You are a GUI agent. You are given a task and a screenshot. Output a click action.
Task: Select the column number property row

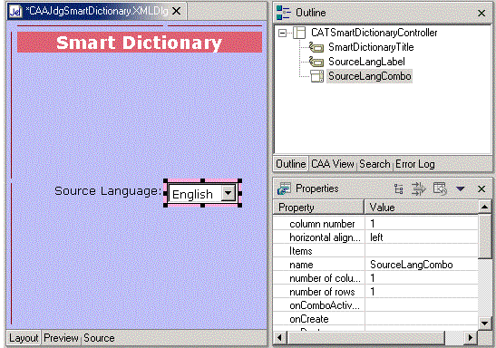pyautogui.click(x=375, y=224)
